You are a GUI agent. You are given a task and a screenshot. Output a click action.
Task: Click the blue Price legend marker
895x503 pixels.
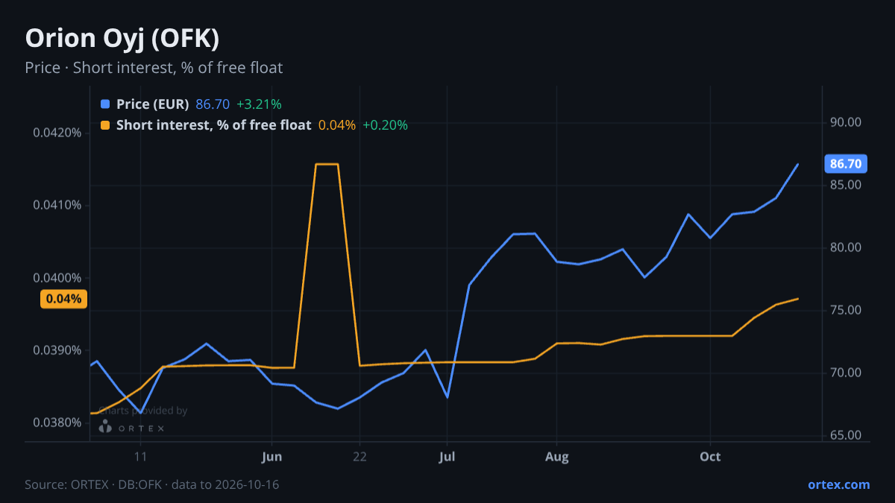pos(105,104)
